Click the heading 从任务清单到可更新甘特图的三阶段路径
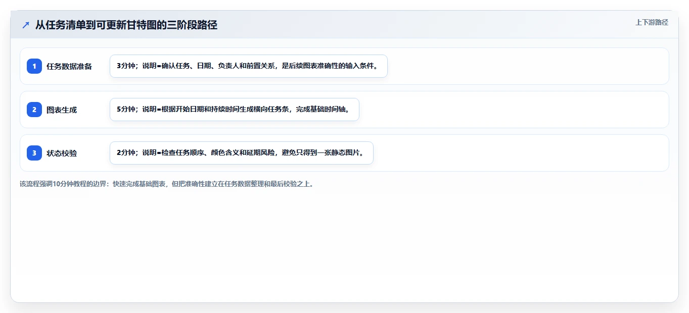 point(126,25)
